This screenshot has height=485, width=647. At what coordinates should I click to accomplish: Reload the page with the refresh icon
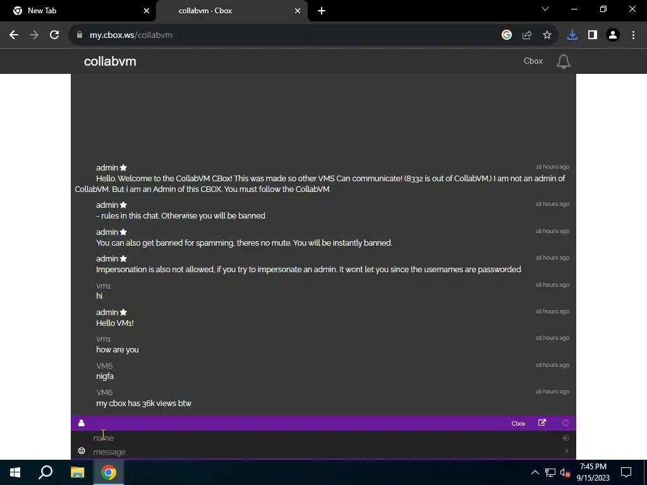coord(54,35)
